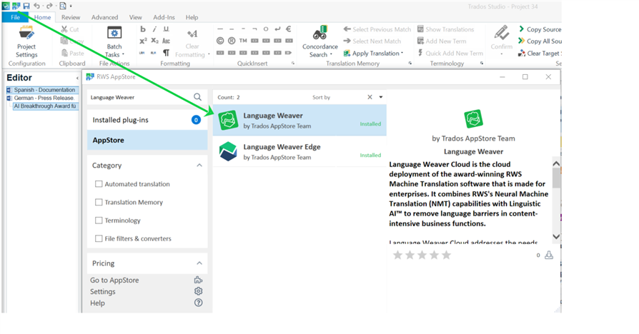The height and width of the screenshot is (334, 639).
Task: Expand QuickInsert group dialog launcher
Action: pyautogui.click(x=292, y=64)
